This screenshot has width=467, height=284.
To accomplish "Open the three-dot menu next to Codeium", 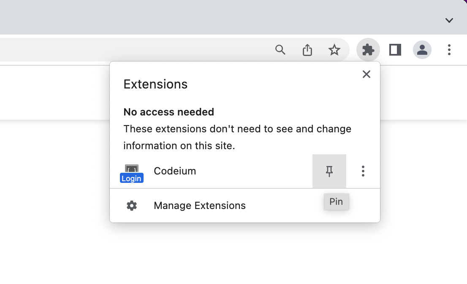I will (363, 171).
